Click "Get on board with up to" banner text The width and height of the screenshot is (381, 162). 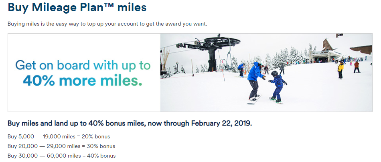83,65
